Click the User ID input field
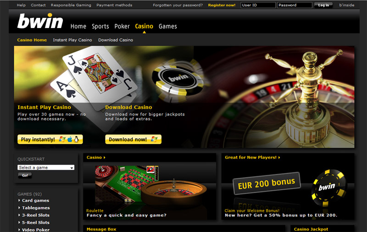This screenshot has width=367, height=232. click(x=258, y=5)
